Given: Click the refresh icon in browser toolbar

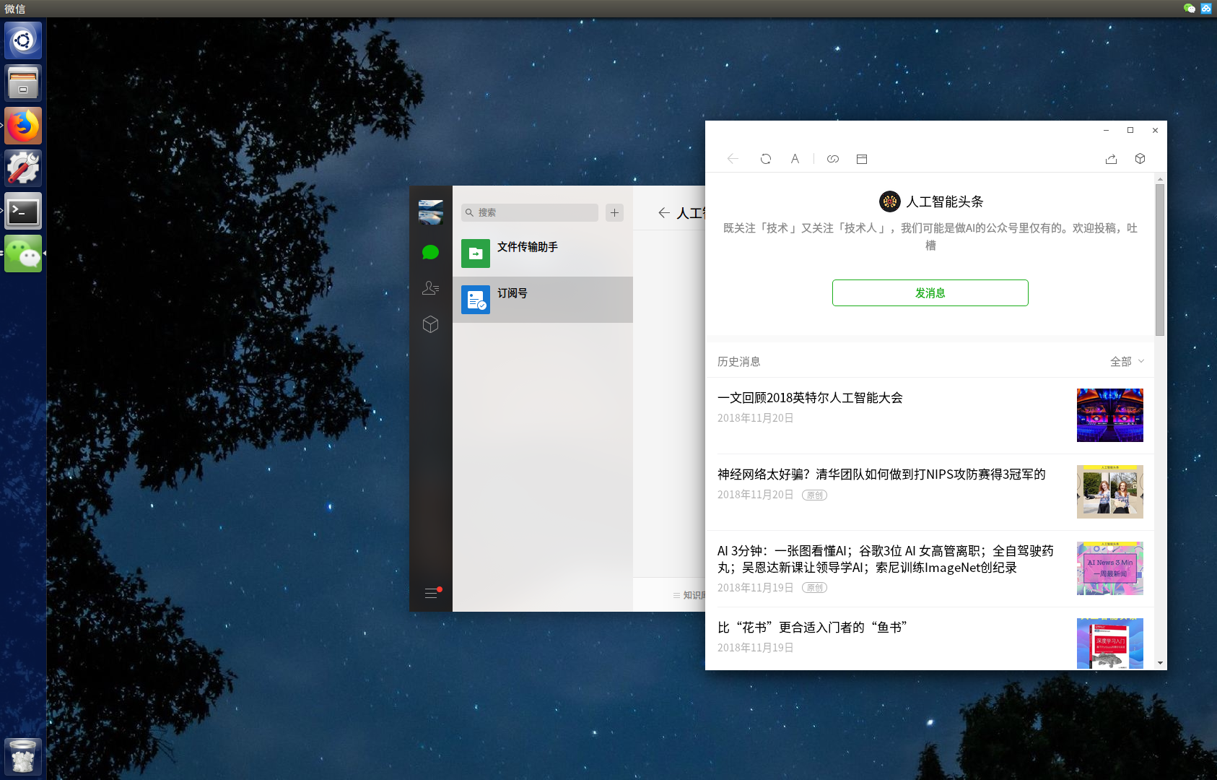Looking at the screenshot, I should click(x=766, y=159).
